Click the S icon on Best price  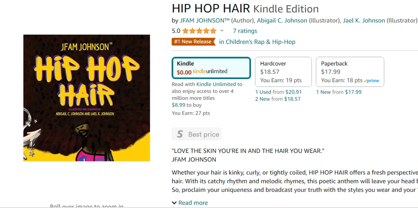coord(180,134)
